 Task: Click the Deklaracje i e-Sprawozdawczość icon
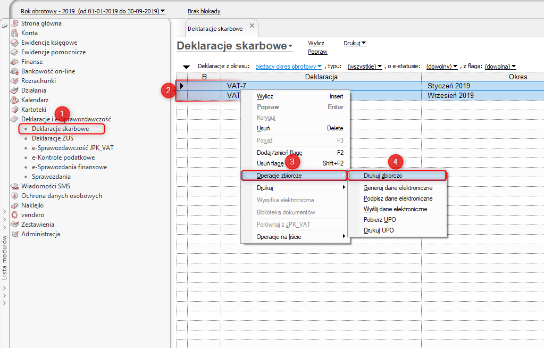point(14,119)
